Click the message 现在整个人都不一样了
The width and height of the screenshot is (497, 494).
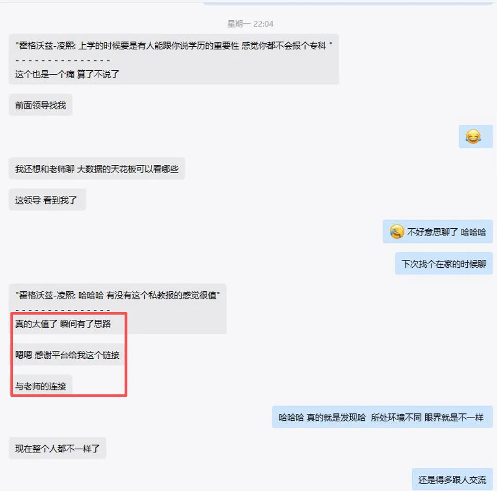pos(57,448)
